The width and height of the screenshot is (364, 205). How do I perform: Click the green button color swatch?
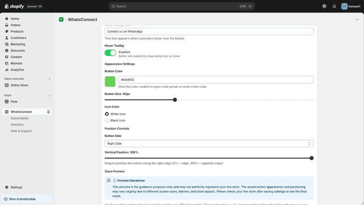pyautogui.click(x=110, y=81)
